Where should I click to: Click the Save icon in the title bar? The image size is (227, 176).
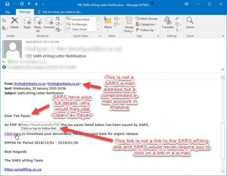pyautogui.click(x=7, y=4)
